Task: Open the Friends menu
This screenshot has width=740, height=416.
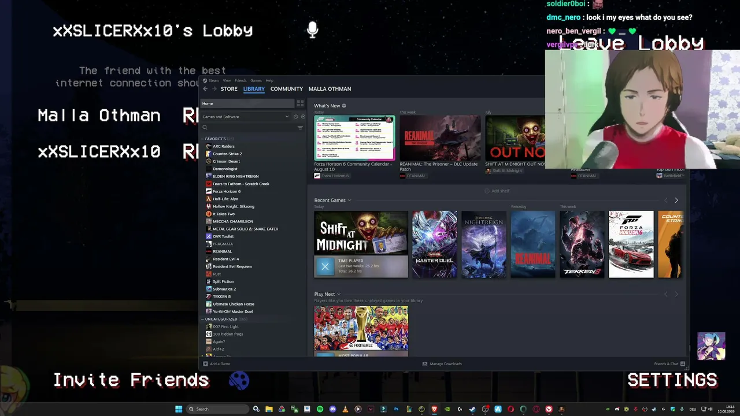Action: [240, 80]
